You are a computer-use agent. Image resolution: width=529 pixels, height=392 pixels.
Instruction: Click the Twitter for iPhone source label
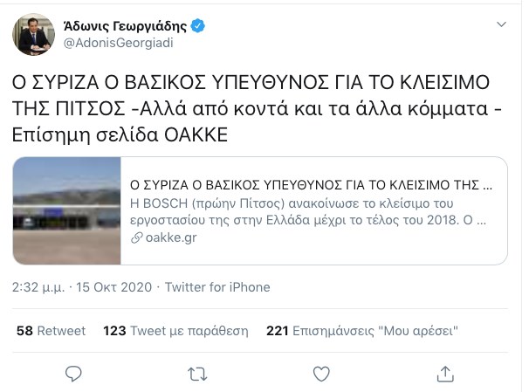(x=217, y=287)
